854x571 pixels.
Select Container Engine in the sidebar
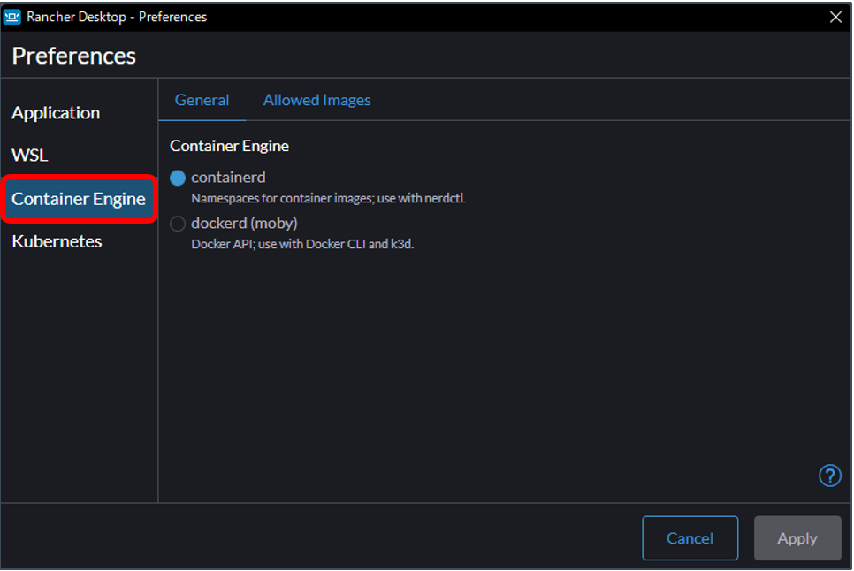tap(79, 199)
